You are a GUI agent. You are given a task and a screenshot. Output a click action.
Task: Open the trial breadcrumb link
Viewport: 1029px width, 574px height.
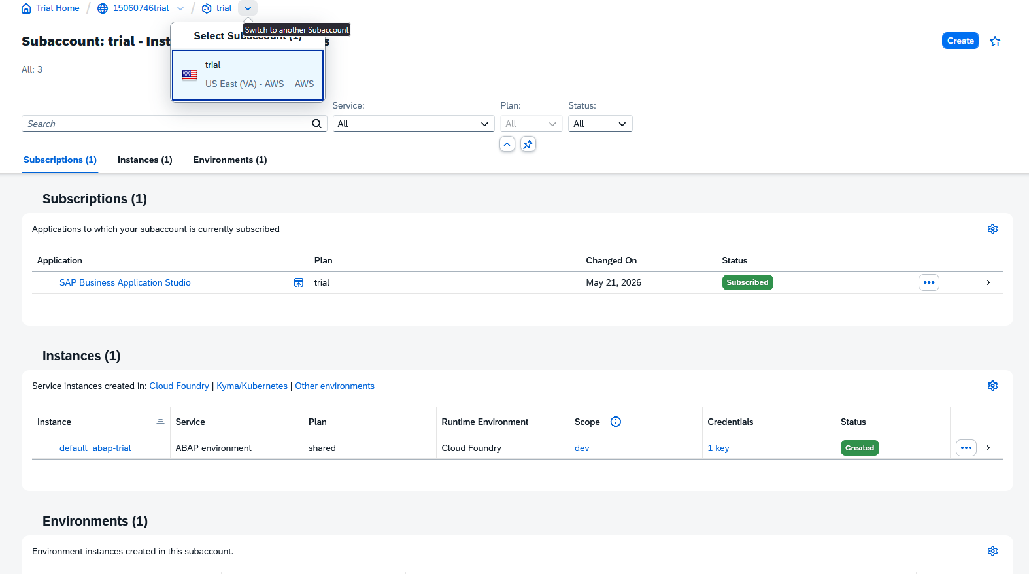click(224, 8)
